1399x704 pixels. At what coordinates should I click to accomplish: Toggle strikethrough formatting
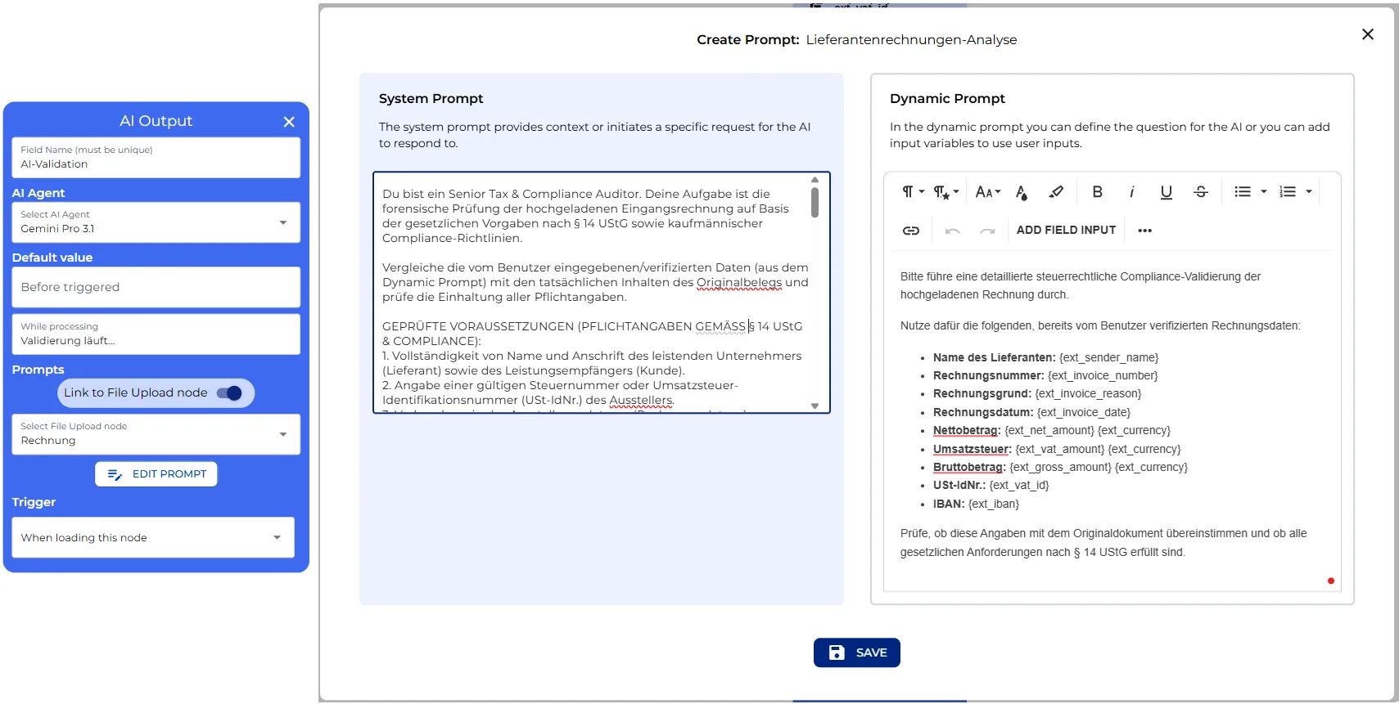[1200, 192]
